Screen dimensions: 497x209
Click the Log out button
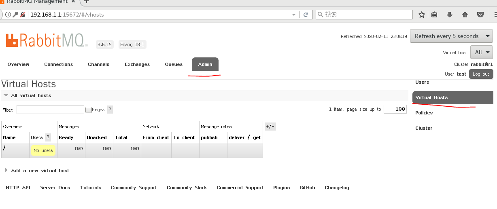[481, 74]
